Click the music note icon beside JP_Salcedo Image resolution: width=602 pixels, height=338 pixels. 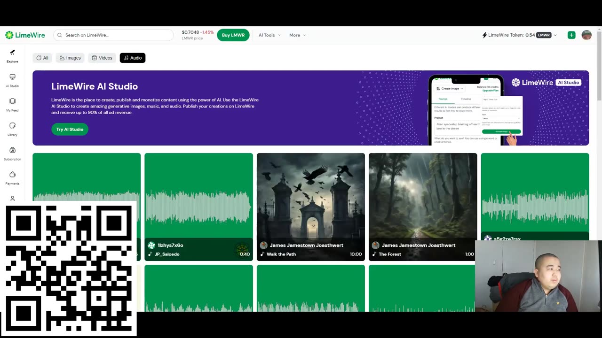150,254
